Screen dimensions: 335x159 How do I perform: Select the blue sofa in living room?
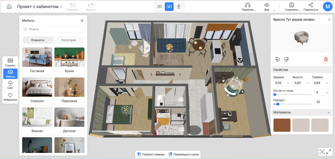click(171, 45)
